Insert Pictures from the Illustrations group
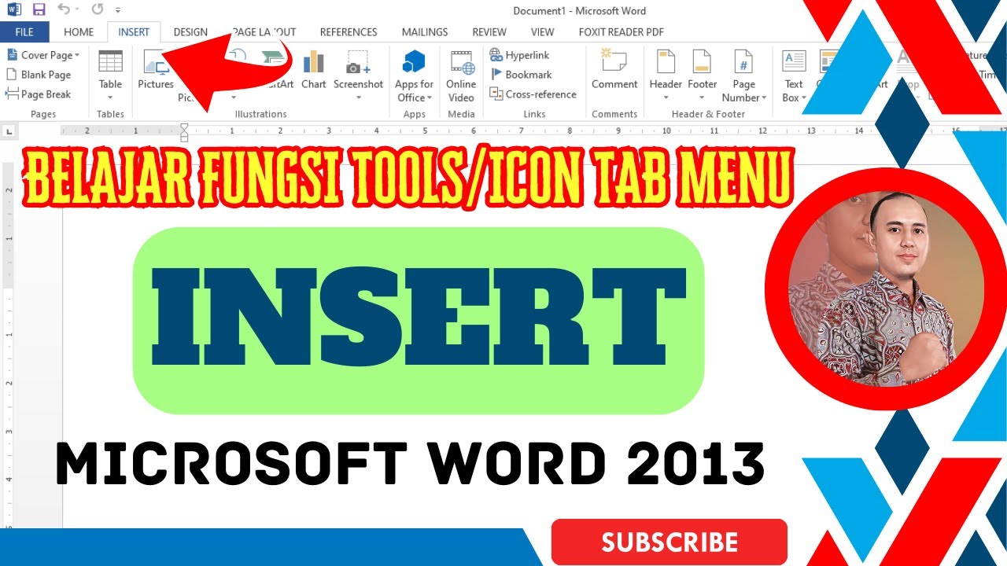 156,71
